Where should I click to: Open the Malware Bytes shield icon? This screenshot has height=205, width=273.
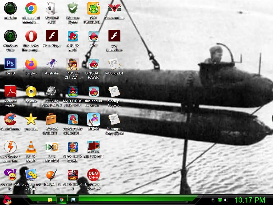tap(73, 8)
